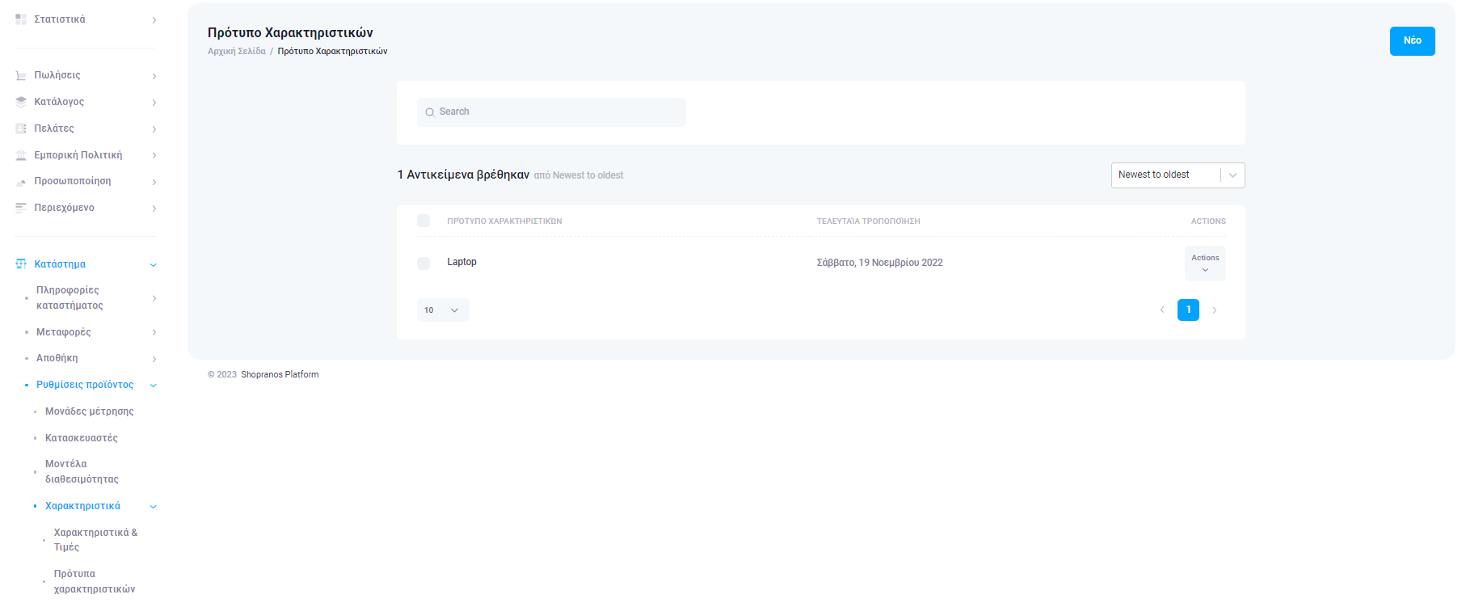Image resolution: width=1462 pixels, height=603 pixels.
Task: Select page 1 in pagination
Action: 1187,310
